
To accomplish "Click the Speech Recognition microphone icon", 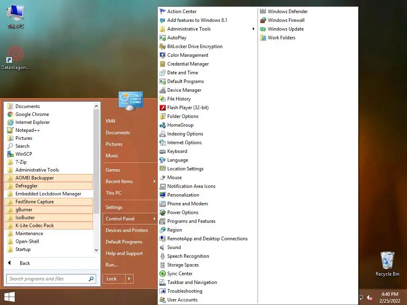I will tap(163, 256).
